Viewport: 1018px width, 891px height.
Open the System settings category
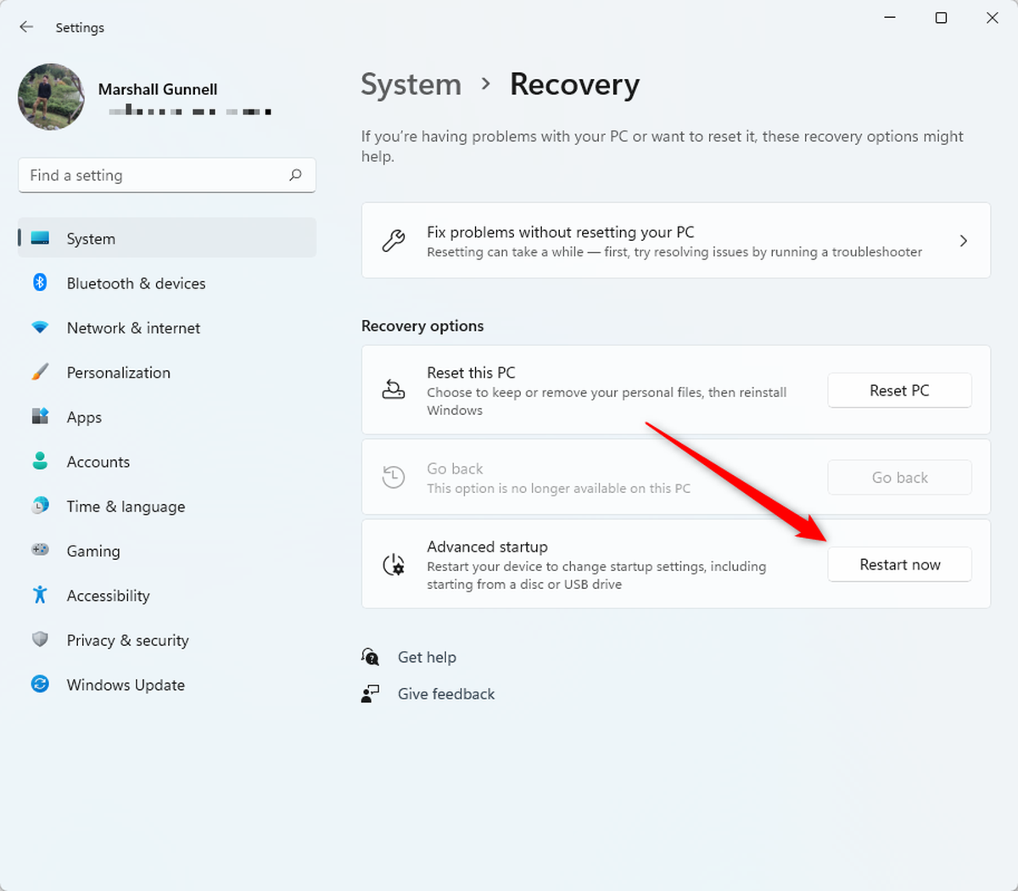pos(167,238)
